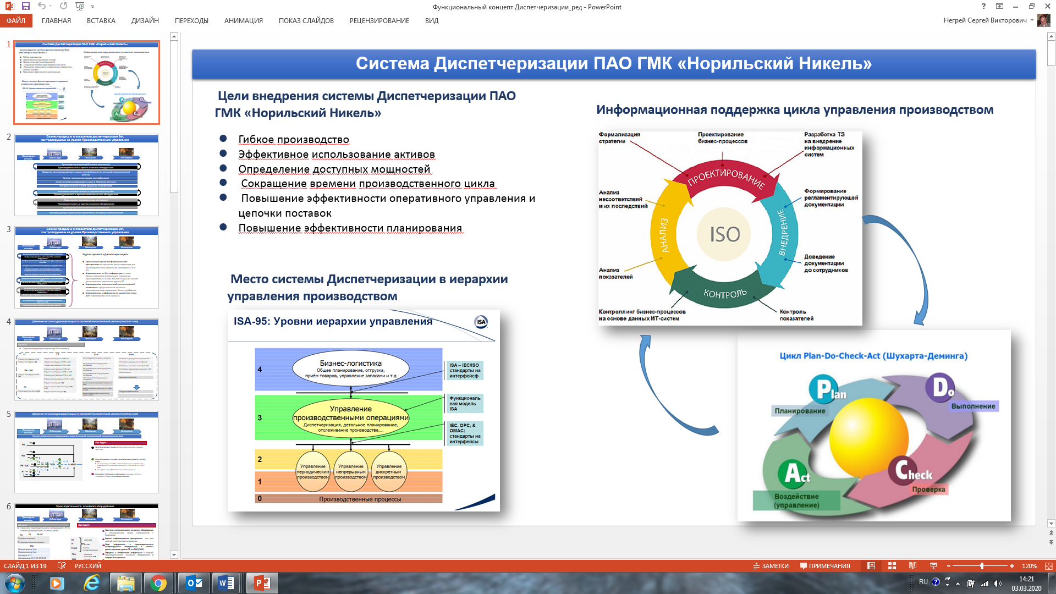This screenshot has width=1056, height=594.
Task: Open File Explorer from taskbar
Action: [125, 582]
